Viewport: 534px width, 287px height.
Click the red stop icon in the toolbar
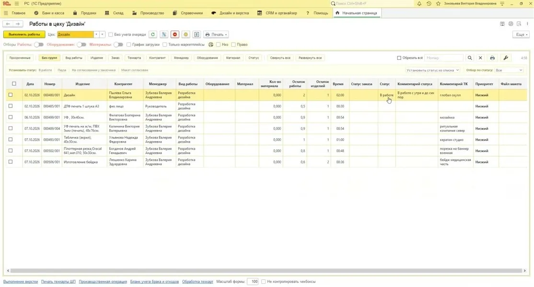[174, 34]
